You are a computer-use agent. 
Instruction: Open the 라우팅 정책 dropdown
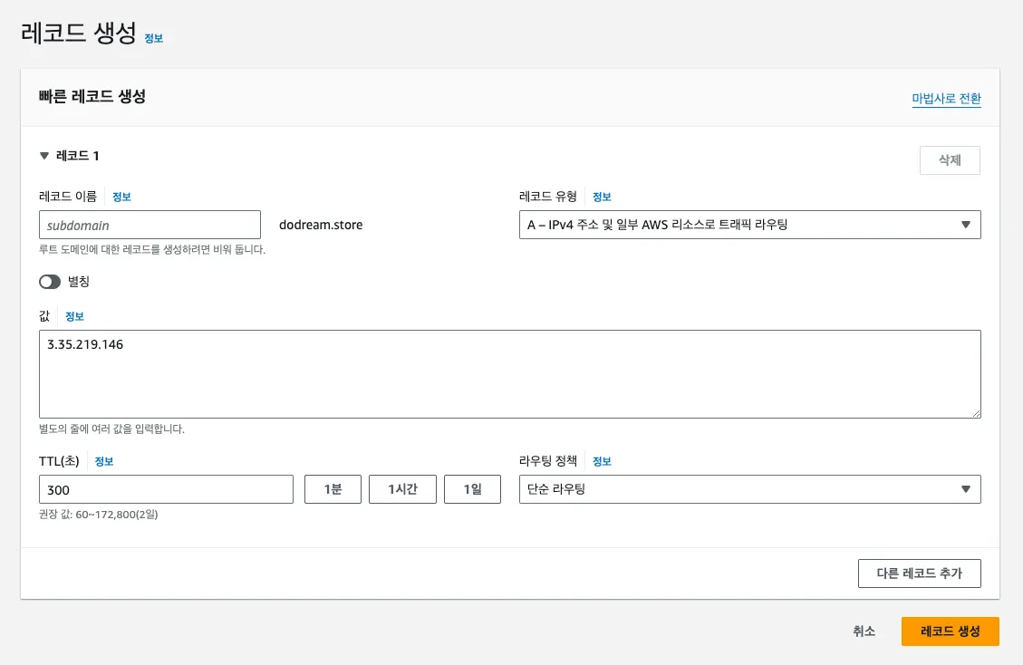749,489
